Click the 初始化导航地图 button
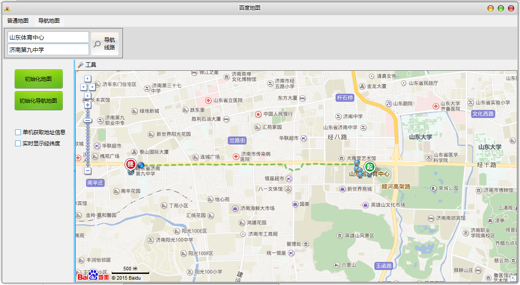Viewport: 520px width, 285px height. pyautogui.click(x=38, y=100)
